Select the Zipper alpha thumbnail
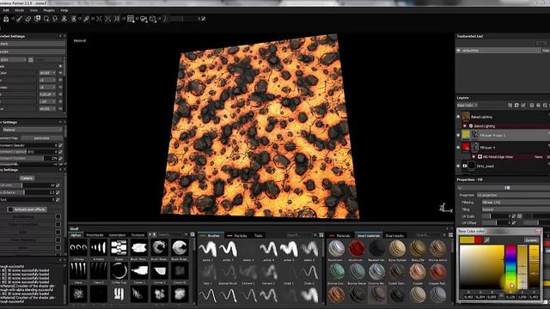 point(119,248)
